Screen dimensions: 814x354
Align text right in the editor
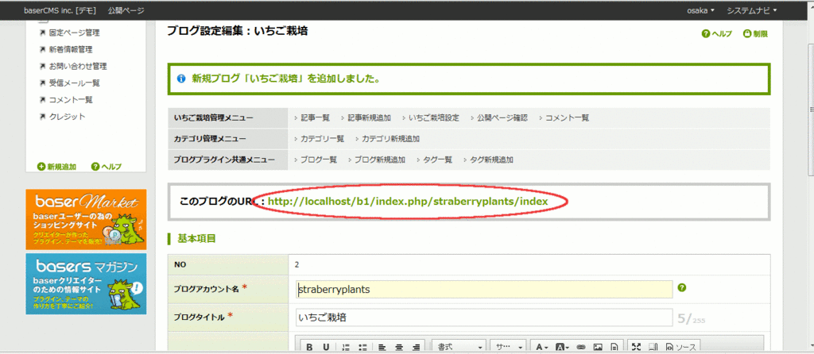[x=416, y=348]
